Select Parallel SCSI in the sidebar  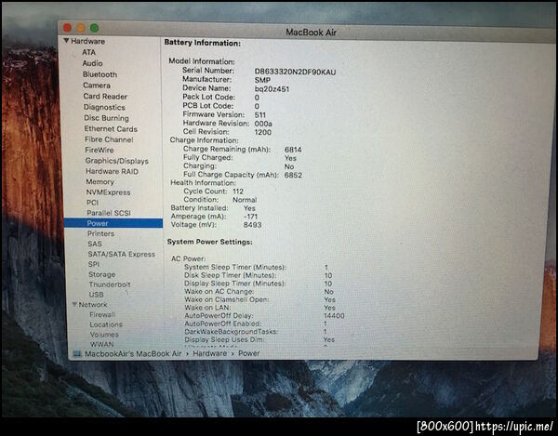[109, 213]
